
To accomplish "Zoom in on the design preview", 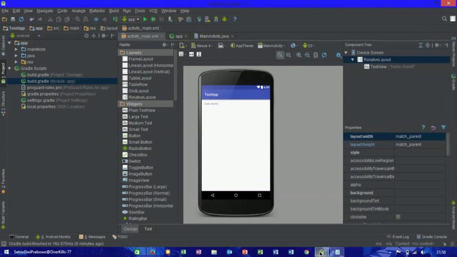I will pyautogui.click(x=299, y=55).
